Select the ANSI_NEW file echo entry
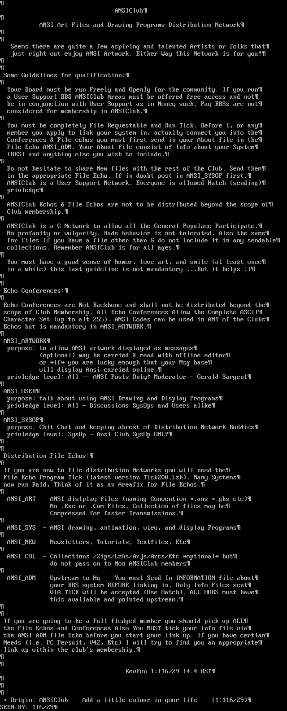 pyautogui.click(x=22, y=542)
